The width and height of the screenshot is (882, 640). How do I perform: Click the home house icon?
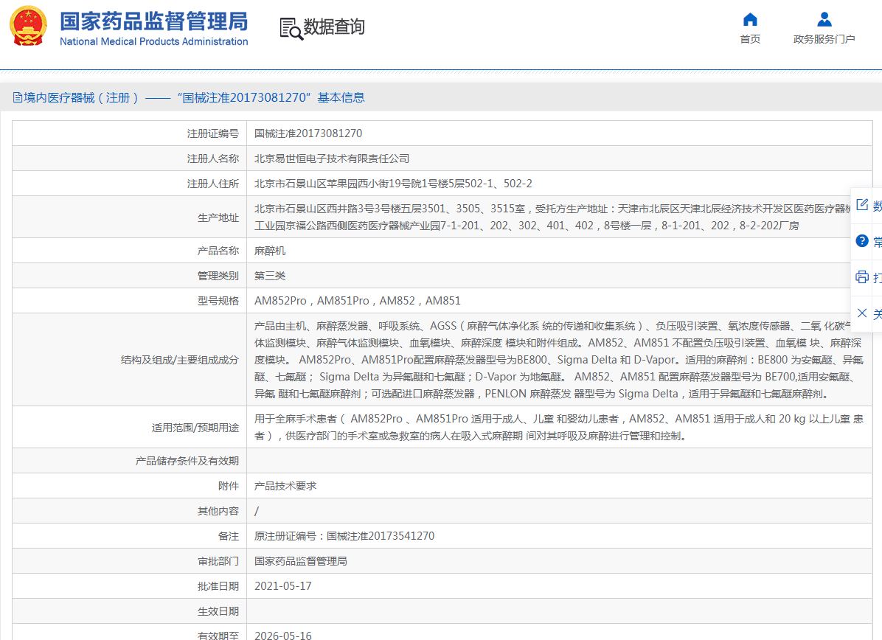click(750, 20)
